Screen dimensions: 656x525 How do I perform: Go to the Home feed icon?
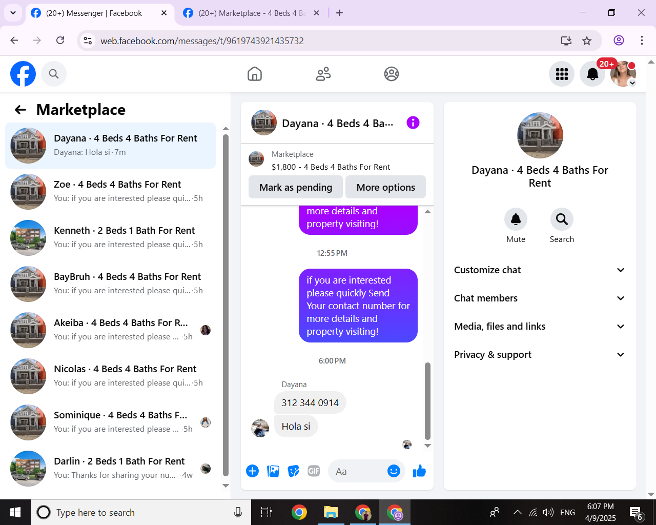[x=255, y=74]
